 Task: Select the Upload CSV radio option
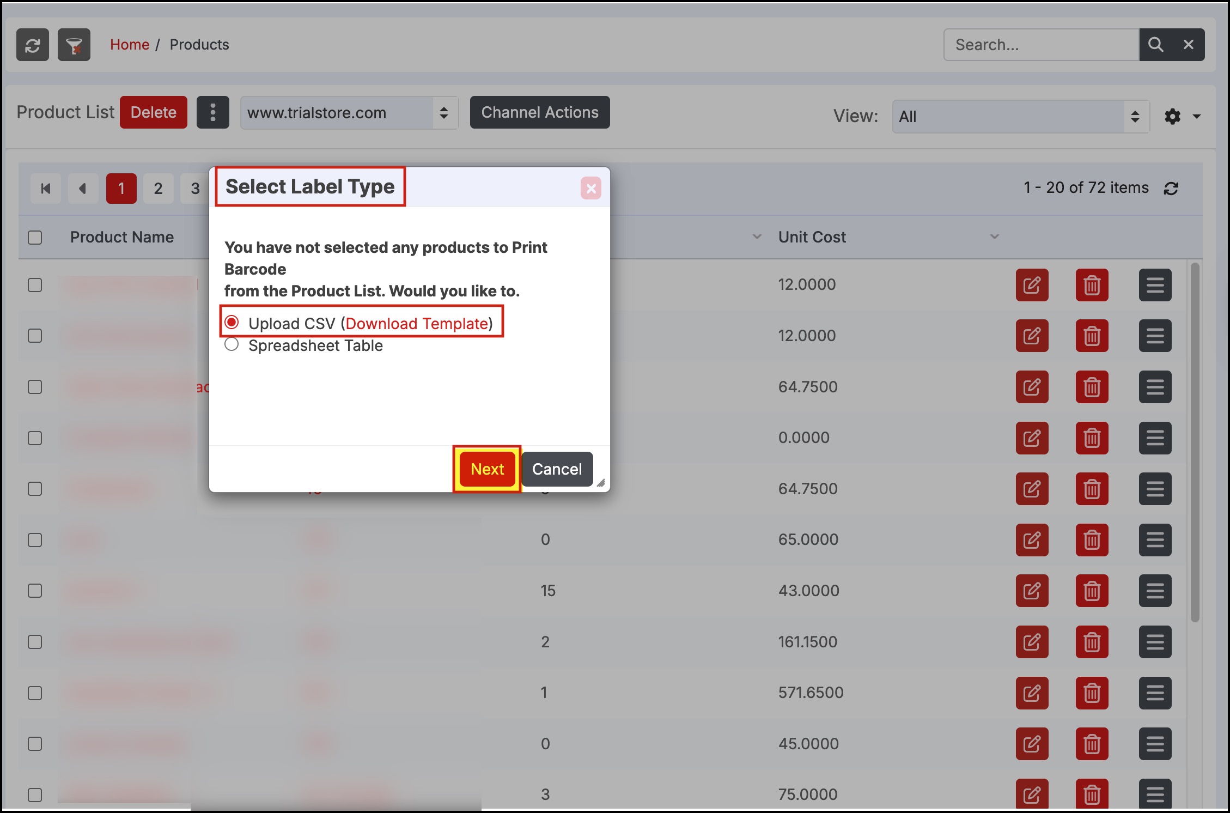(x=232, y=323)
